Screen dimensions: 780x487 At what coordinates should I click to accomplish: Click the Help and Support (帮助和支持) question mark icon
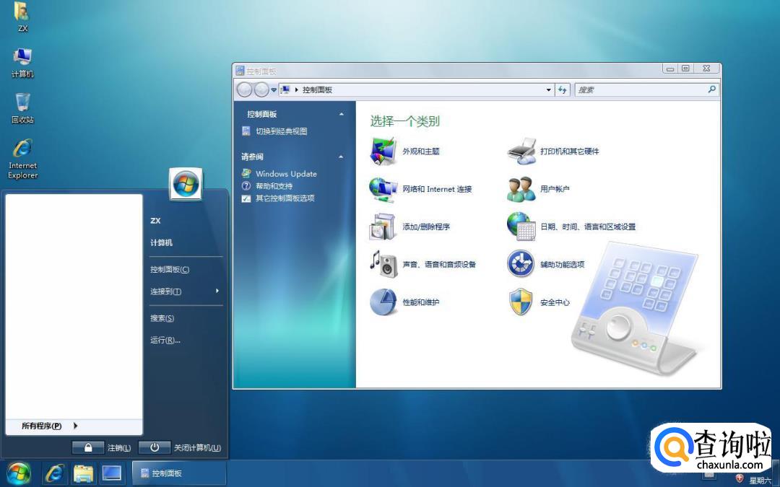coord(246,186)
